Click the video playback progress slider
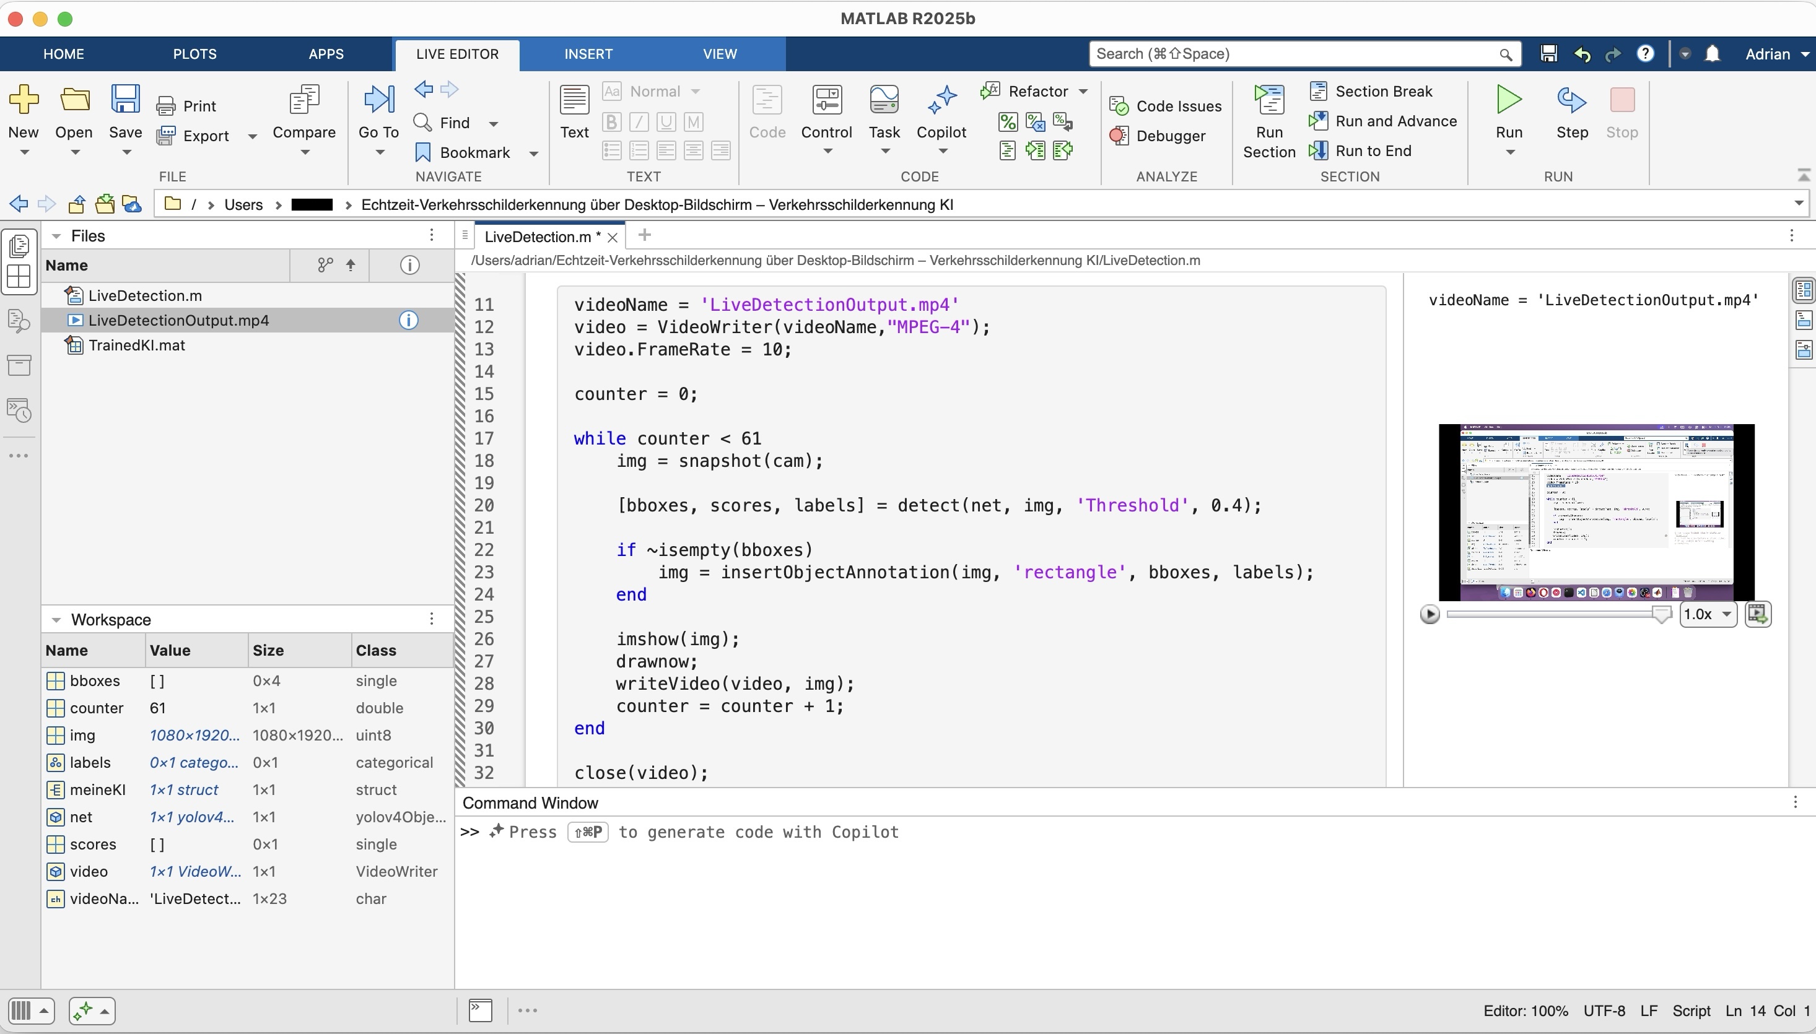Viewport: 1816px width, 1034px height. (1548, 614)
